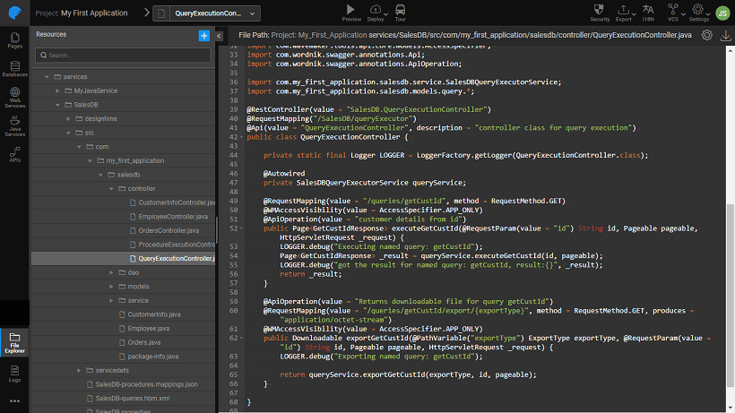The width and height of the screenshot is (735, 413).
Task: Open the Databases sidebar panel
Action: tap(14, 69)
